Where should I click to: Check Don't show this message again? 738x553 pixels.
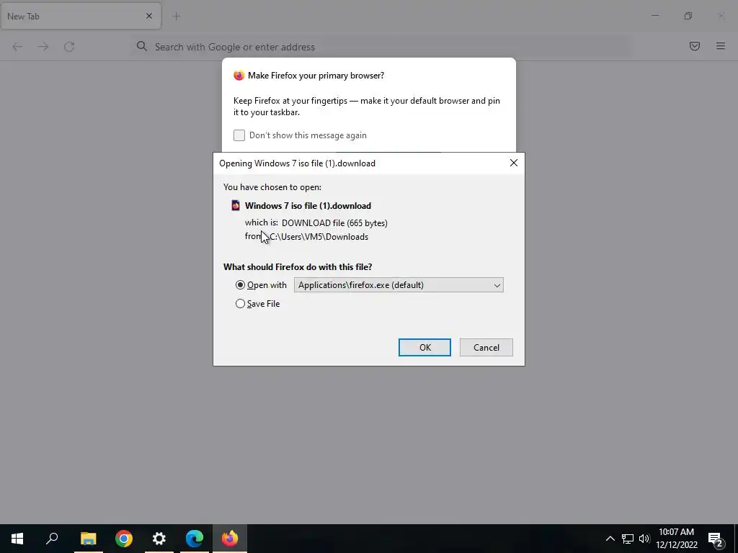point(239,135)
